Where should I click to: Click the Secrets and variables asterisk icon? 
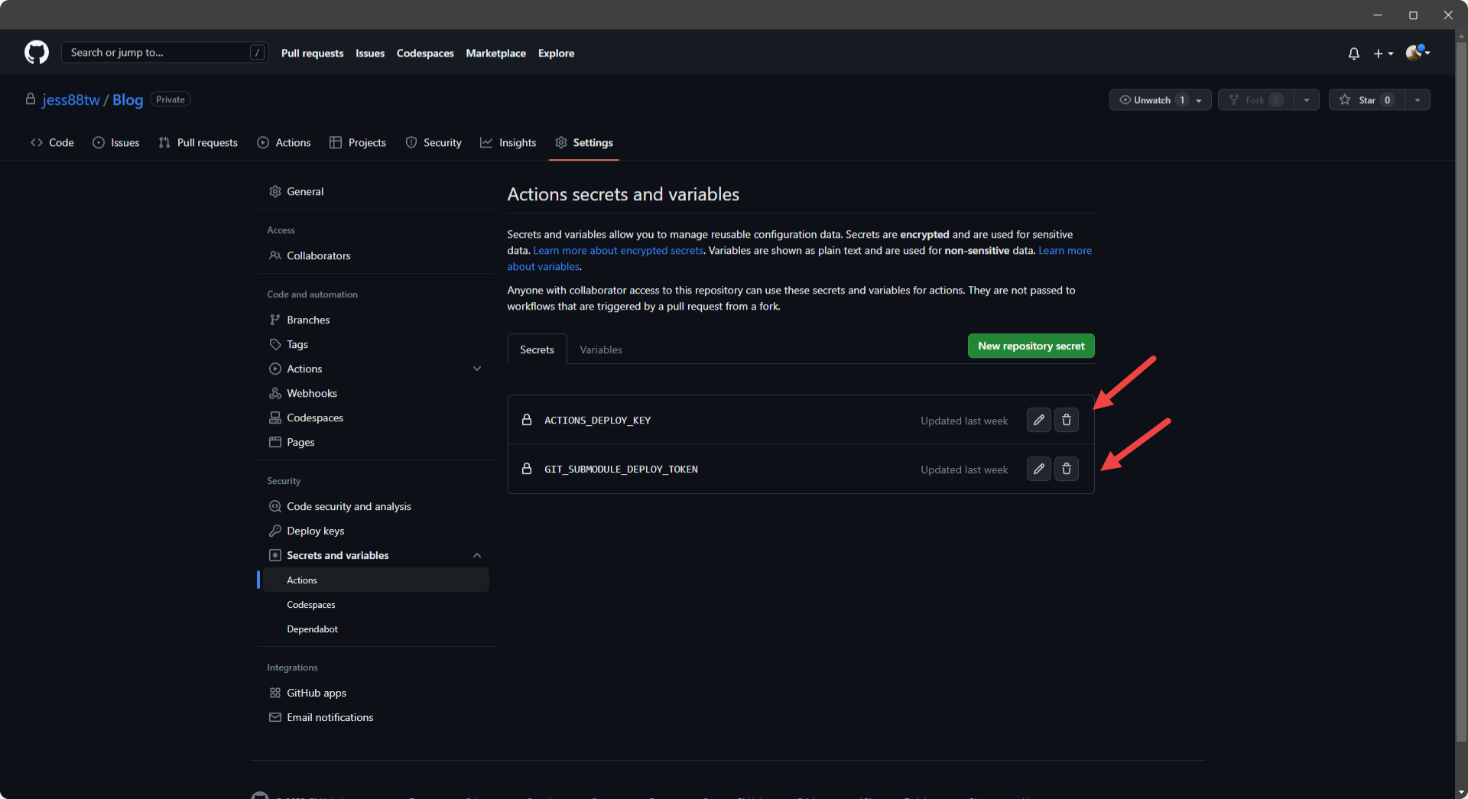tap(275, 556)
